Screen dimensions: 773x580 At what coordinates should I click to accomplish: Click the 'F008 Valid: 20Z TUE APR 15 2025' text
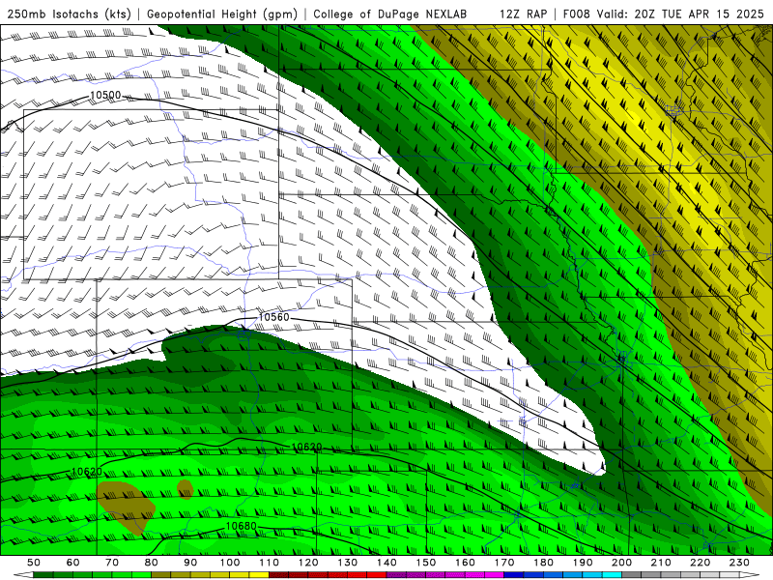coord(663,14)
